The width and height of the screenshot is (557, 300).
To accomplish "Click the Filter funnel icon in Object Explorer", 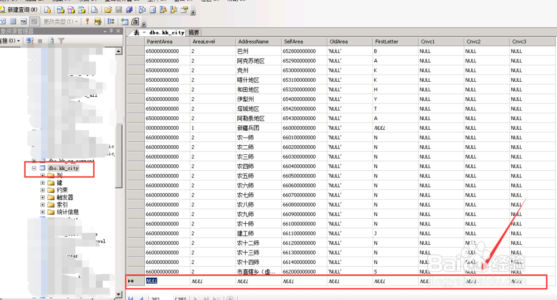I will [x=61, y=41].
